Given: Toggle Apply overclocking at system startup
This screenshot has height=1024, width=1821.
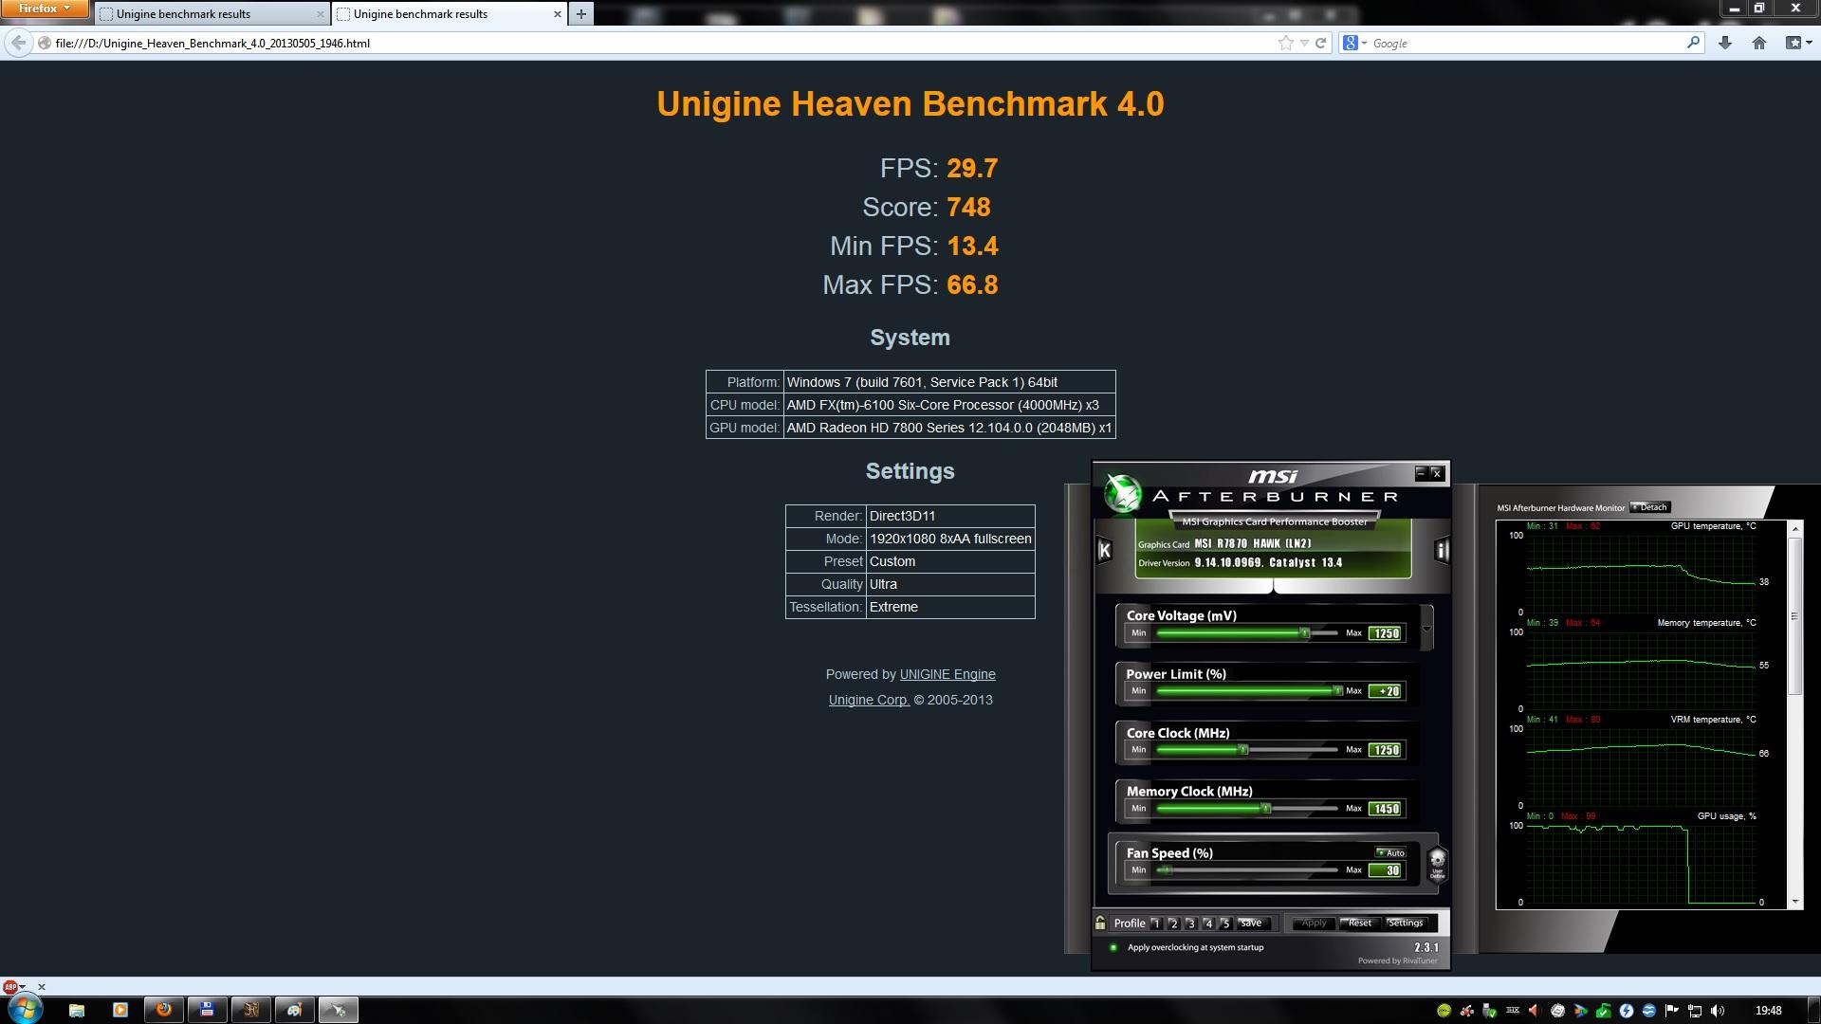Looking at the screenshot, I should click(x=1113, y=947).
